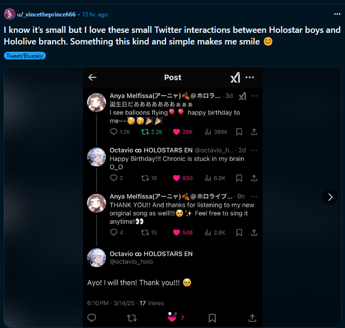Click the share icon on Anya's thank-you reply
This screenshot has height=328, width=345.
coord(254,232)
